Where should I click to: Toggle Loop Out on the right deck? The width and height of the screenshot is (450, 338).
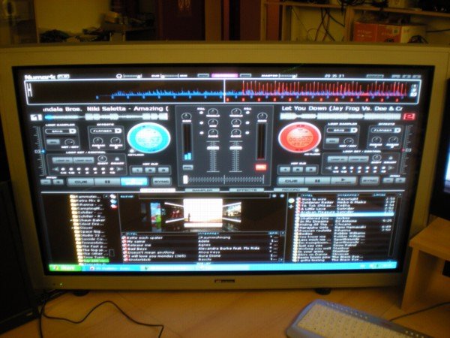(x=358, y=159)
